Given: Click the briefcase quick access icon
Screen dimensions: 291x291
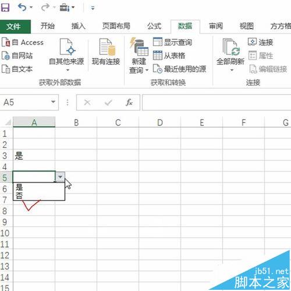Looking at the screenshot, I should point(64,8).
